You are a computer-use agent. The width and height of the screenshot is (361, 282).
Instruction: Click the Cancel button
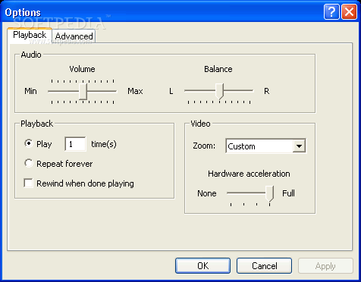tap(264, 266)
